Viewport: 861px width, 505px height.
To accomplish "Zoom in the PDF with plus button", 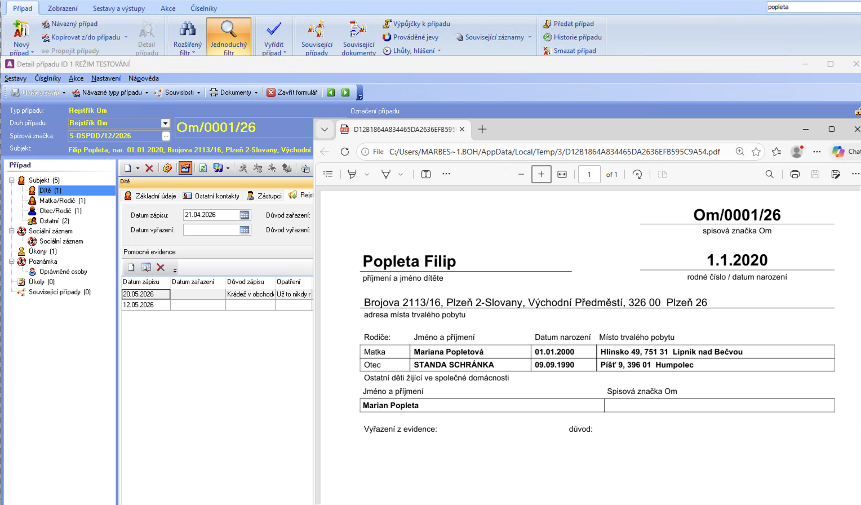I will click(541, 174).
